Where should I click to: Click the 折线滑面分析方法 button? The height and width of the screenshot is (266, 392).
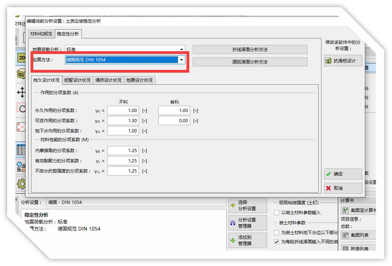(250, 50)
